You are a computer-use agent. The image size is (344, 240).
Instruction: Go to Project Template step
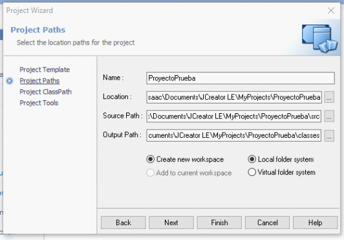45,70
